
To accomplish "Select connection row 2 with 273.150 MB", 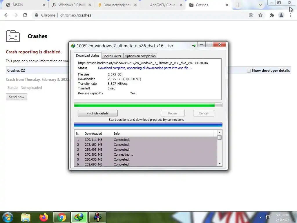I will (146, 145).
